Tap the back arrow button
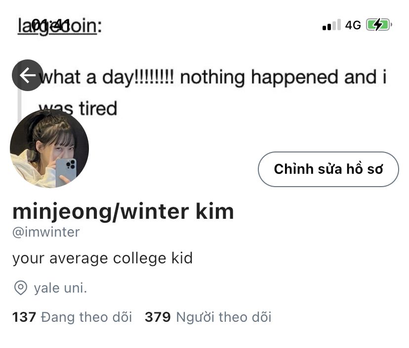The height and width of the screenshot is (348, 409). point(28,75)
